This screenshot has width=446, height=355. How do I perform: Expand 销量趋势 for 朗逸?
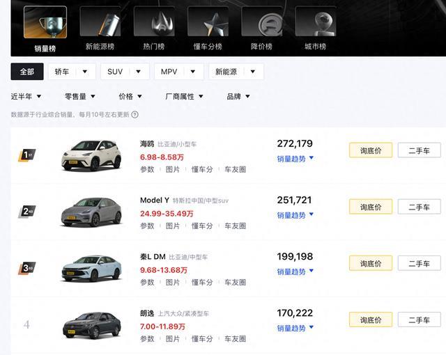click(295, 329)
